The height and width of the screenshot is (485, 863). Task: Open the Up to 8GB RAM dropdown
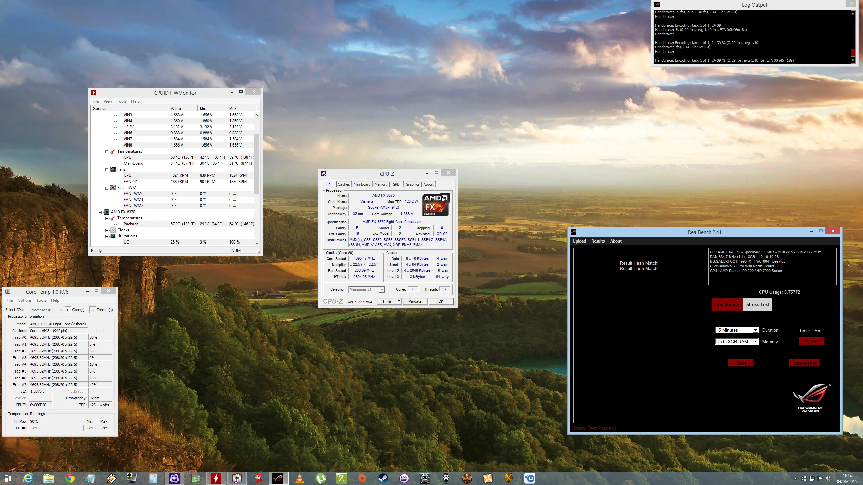click(737, 342)
